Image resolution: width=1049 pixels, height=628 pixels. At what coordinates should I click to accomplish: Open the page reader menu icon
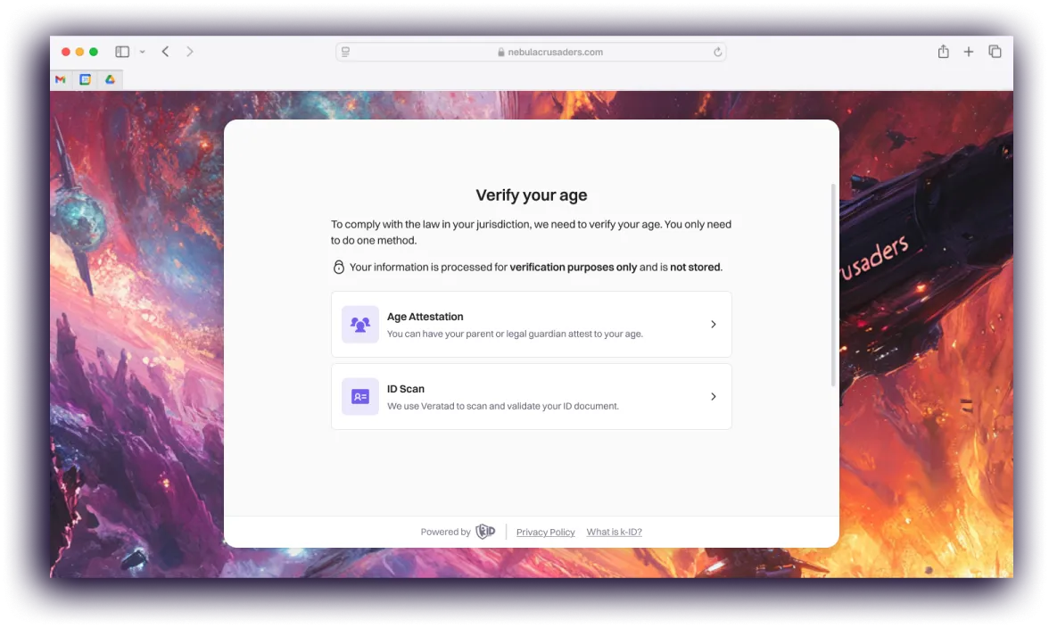pyautogui.click(x=345, y=52)
